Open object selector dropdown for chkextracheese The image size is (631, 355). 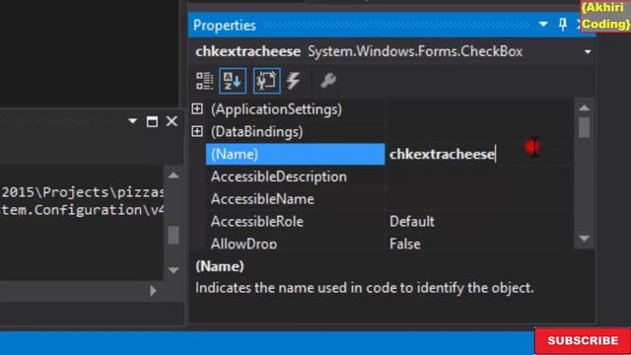[x=588, y=52]
